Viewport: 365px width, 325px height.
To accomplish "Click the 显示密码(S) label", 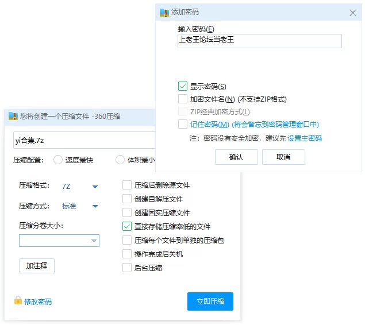I will click(x=208, y=87).
